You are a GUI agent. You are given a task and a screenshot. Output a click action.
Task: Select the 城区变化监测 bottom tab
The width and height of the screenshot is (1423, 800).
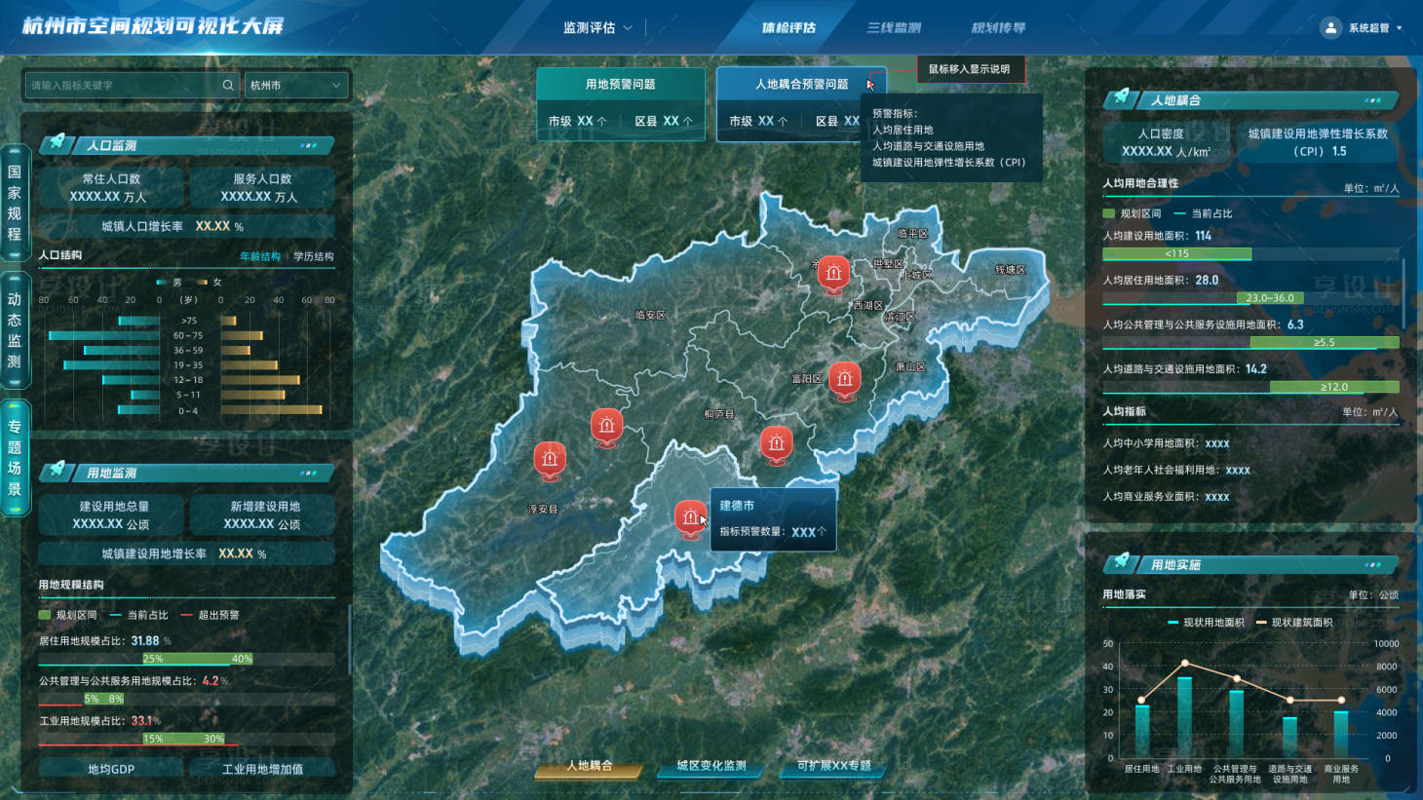pos(709,769)
